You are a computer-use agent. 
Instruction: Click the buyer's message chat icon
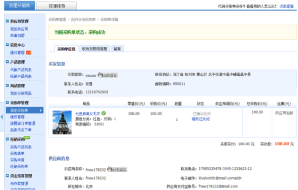[109, 74]
